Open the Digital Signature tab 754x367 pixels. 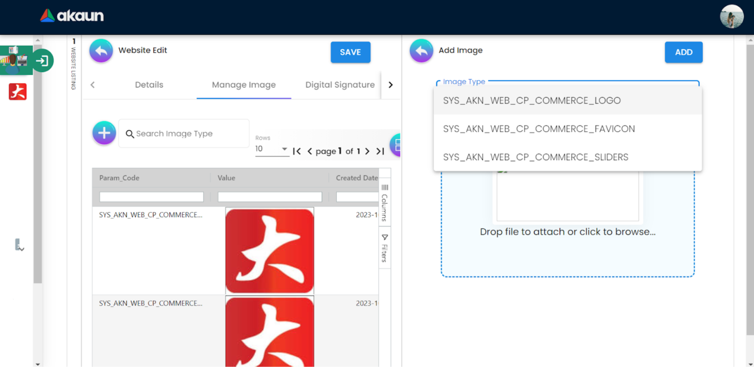pos(340,85)
